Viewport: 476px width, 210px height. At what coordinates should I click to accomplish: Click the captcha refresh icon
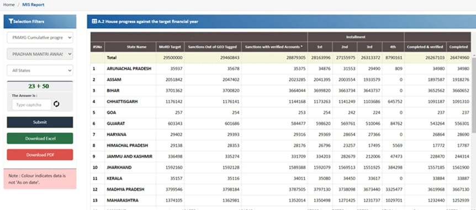pyautogui.click(x=56, y=104)
